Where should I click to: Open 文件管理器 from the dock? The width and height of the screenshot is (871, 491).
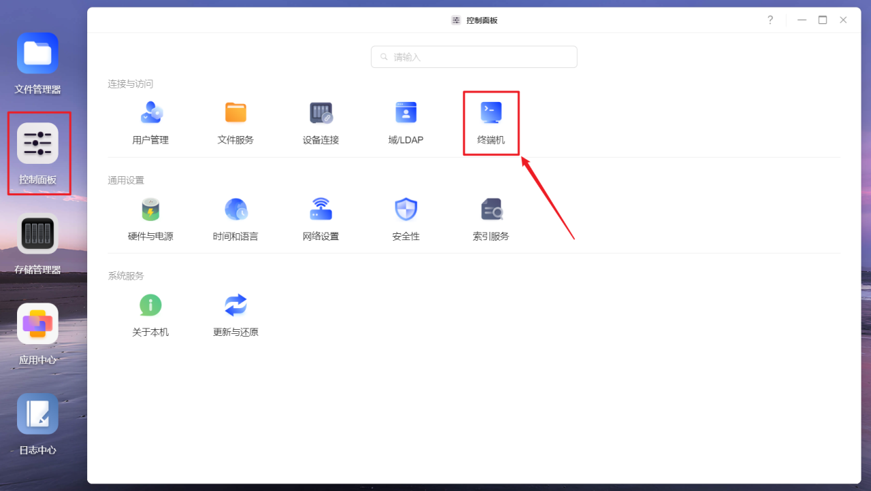[37, 52]
